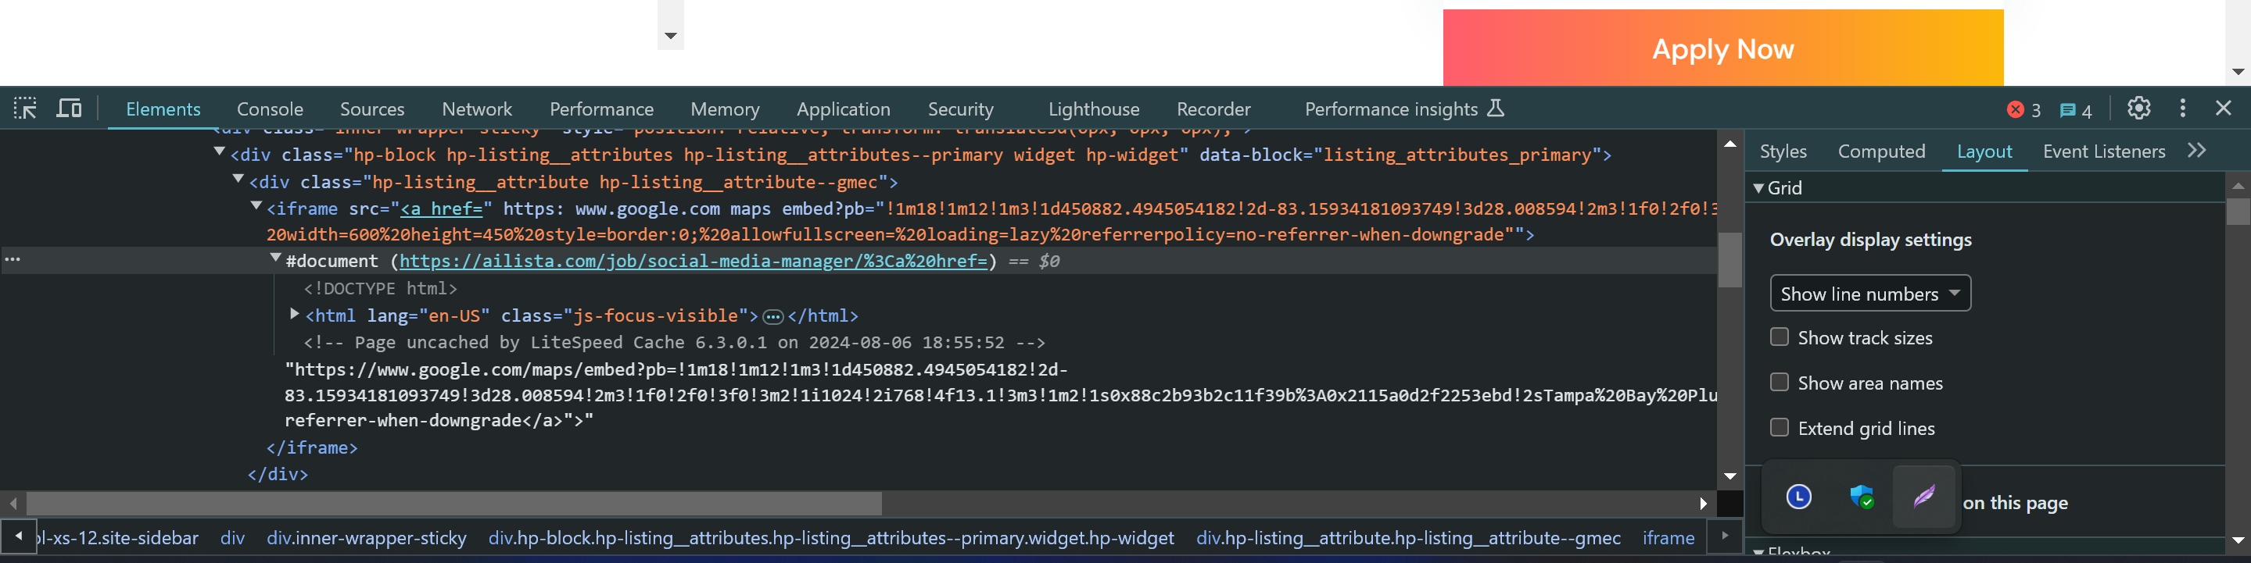Image resolution: width=2251 pixels, height=563 pixels.
Task: Click Elements scrollbar up arrow
Action: pos(1729,143)
